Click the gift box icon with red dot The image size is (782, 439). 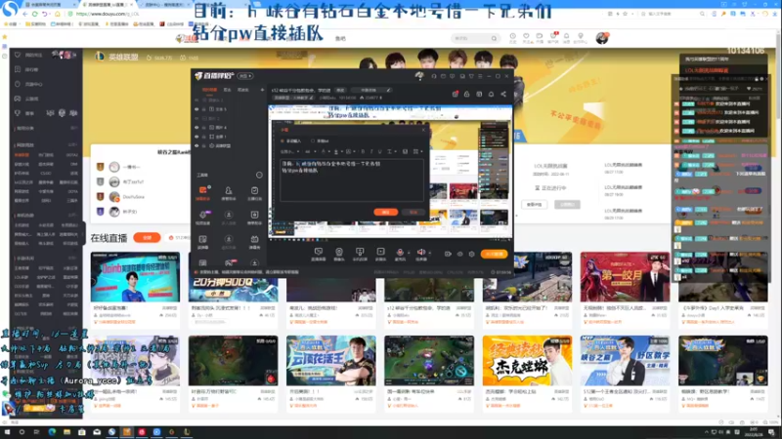tap(455, 94)
